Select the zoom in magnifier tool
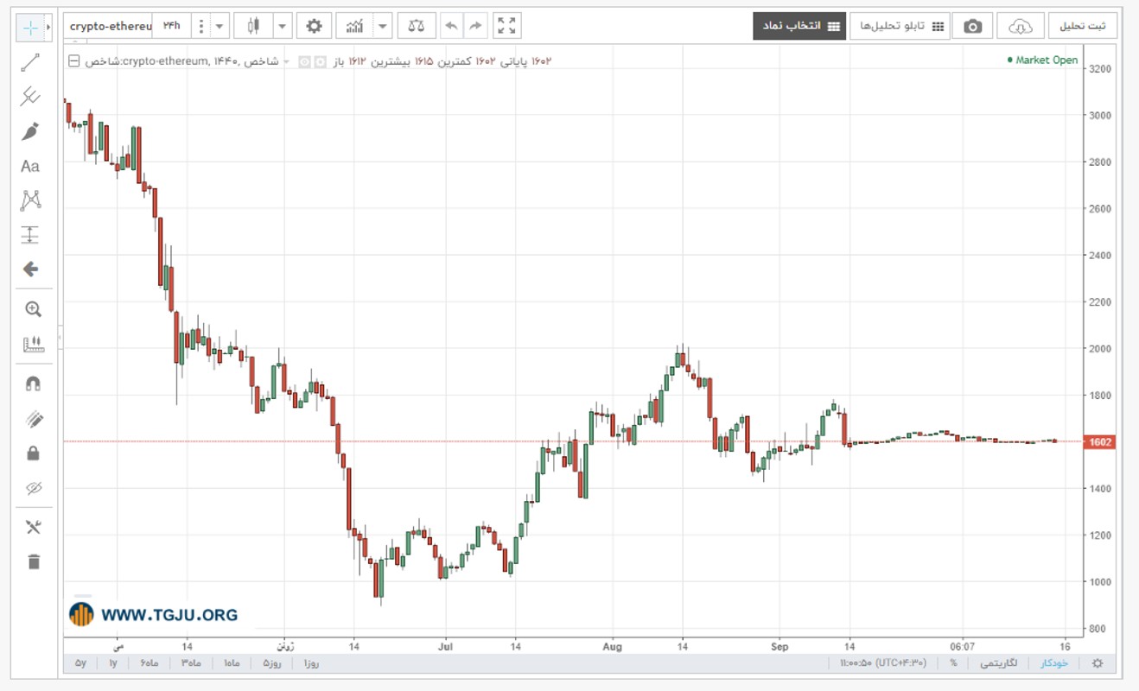This screenshot has width=1139, height=691. click(33, 309)
